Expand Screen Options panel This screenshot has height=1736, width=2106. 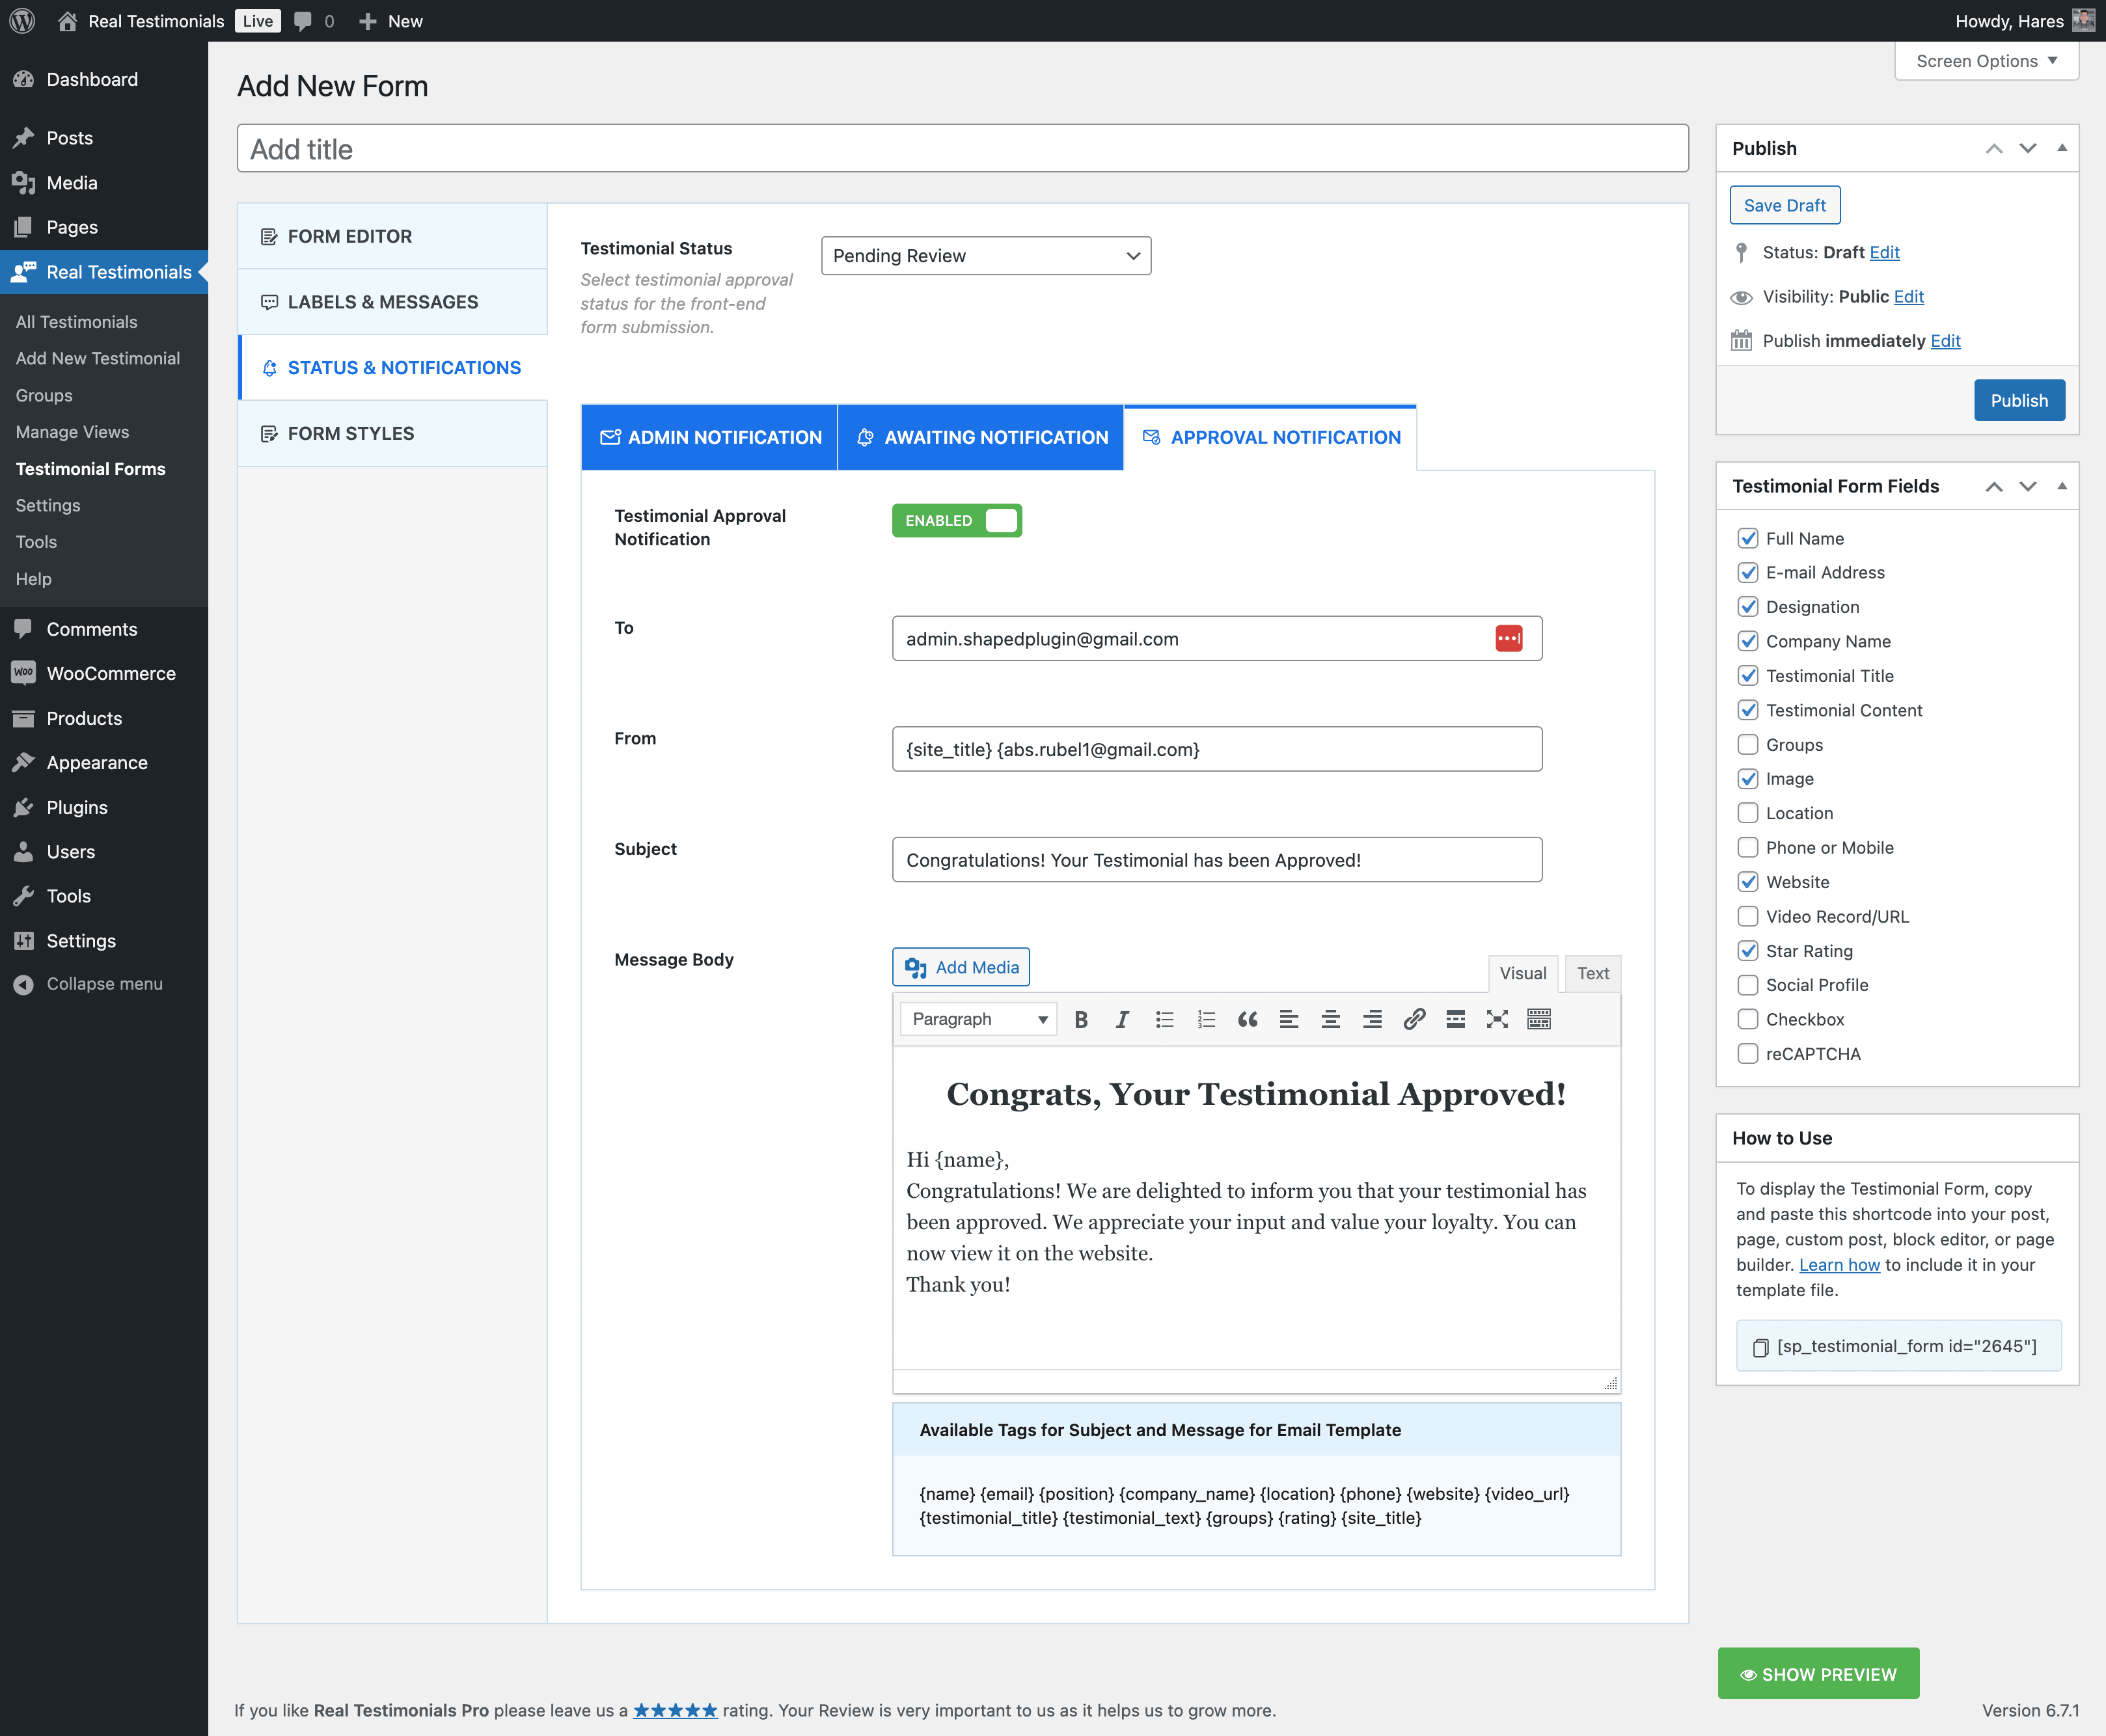pos(1986,61)
